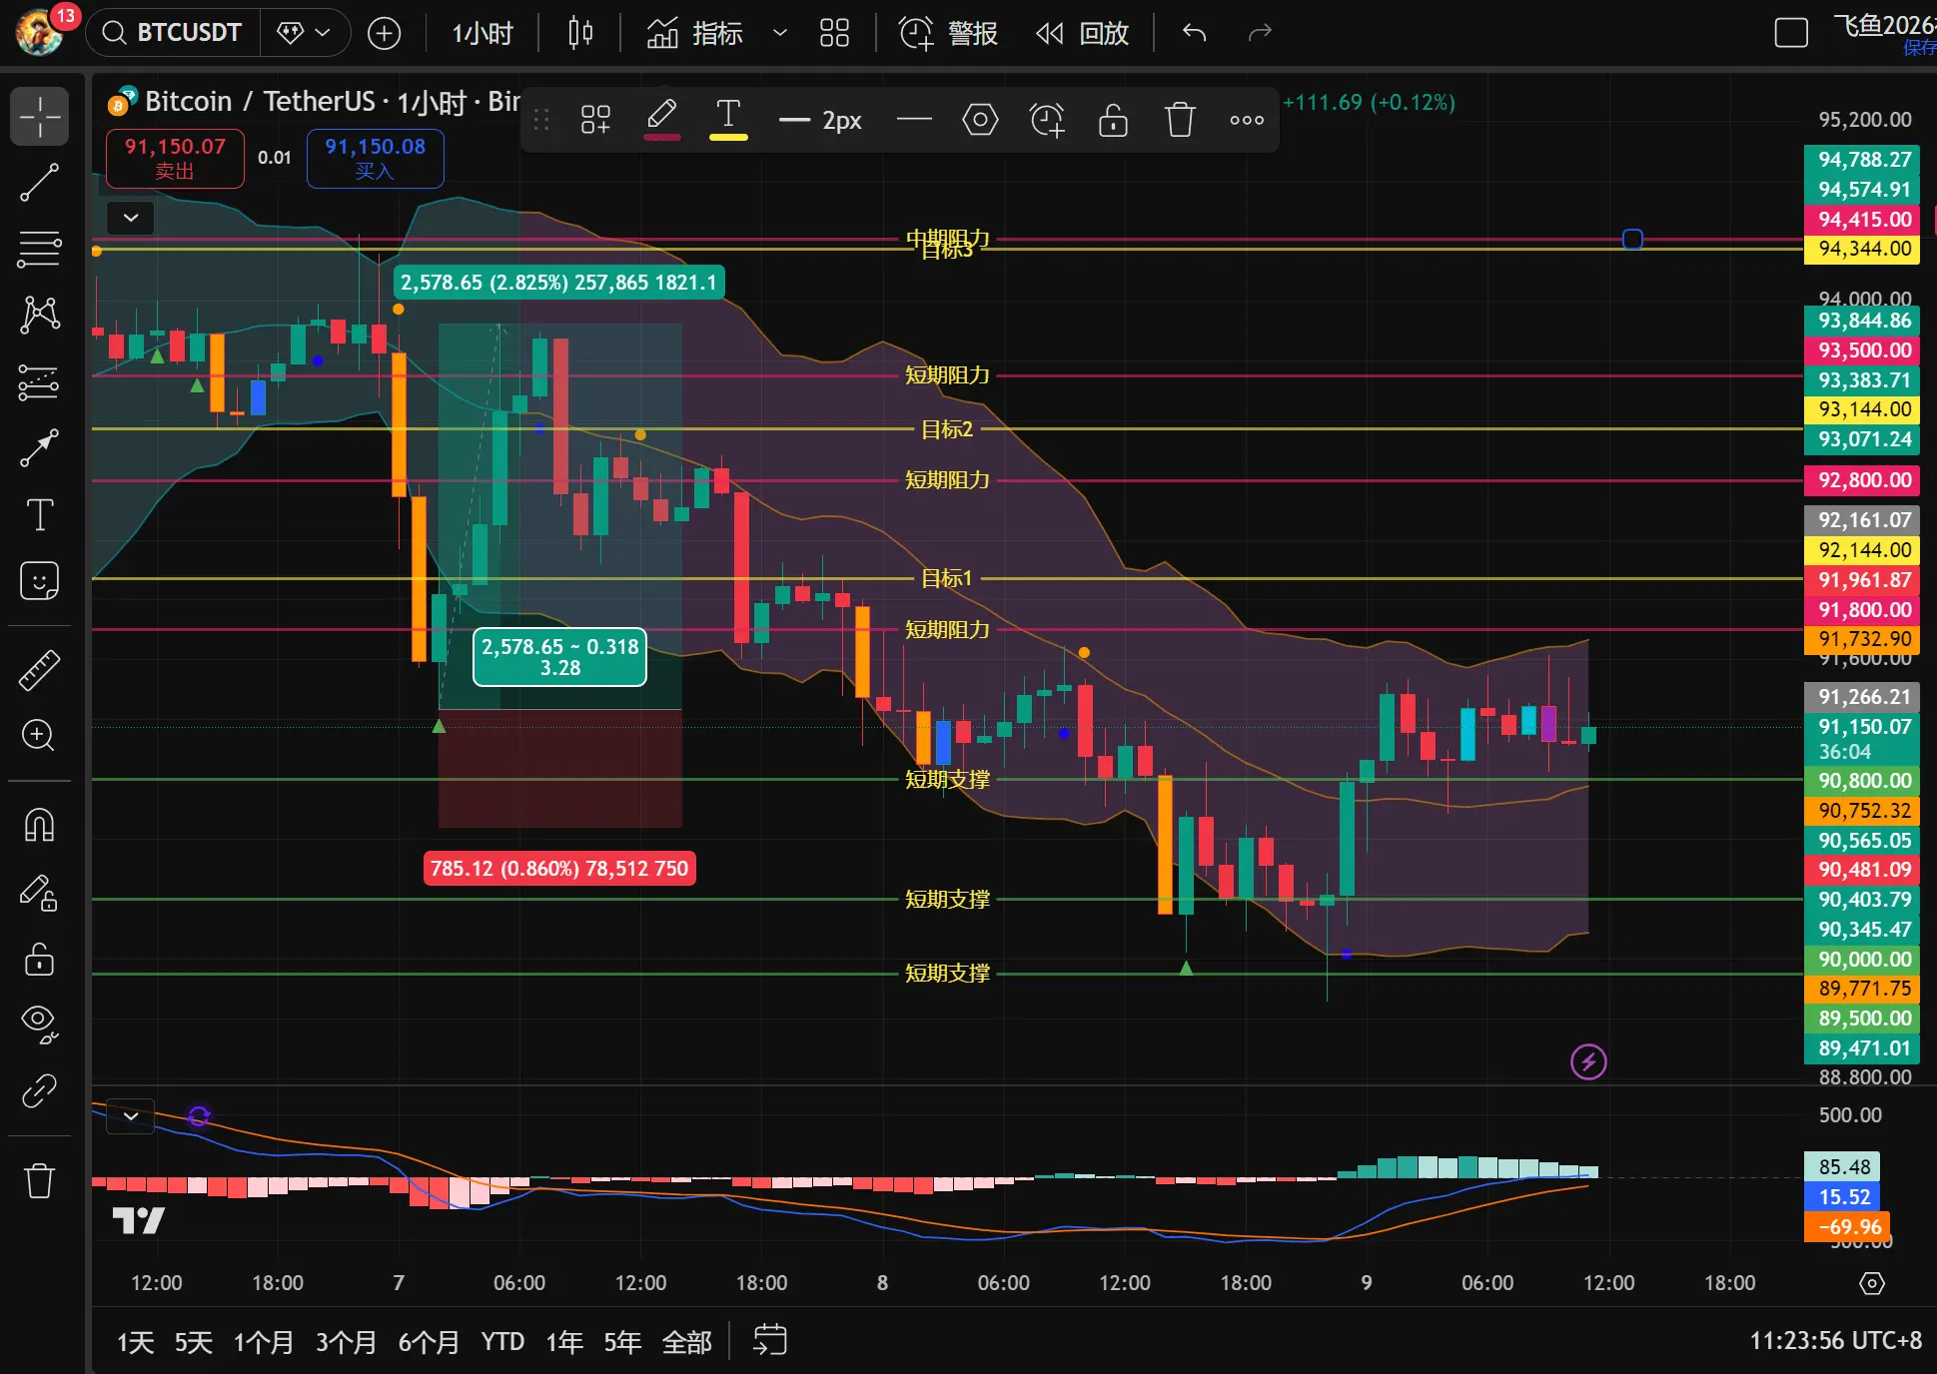Delete drawing with floating toolbar trash icon
The image size is (1937, 1374).
(1180, 120)
